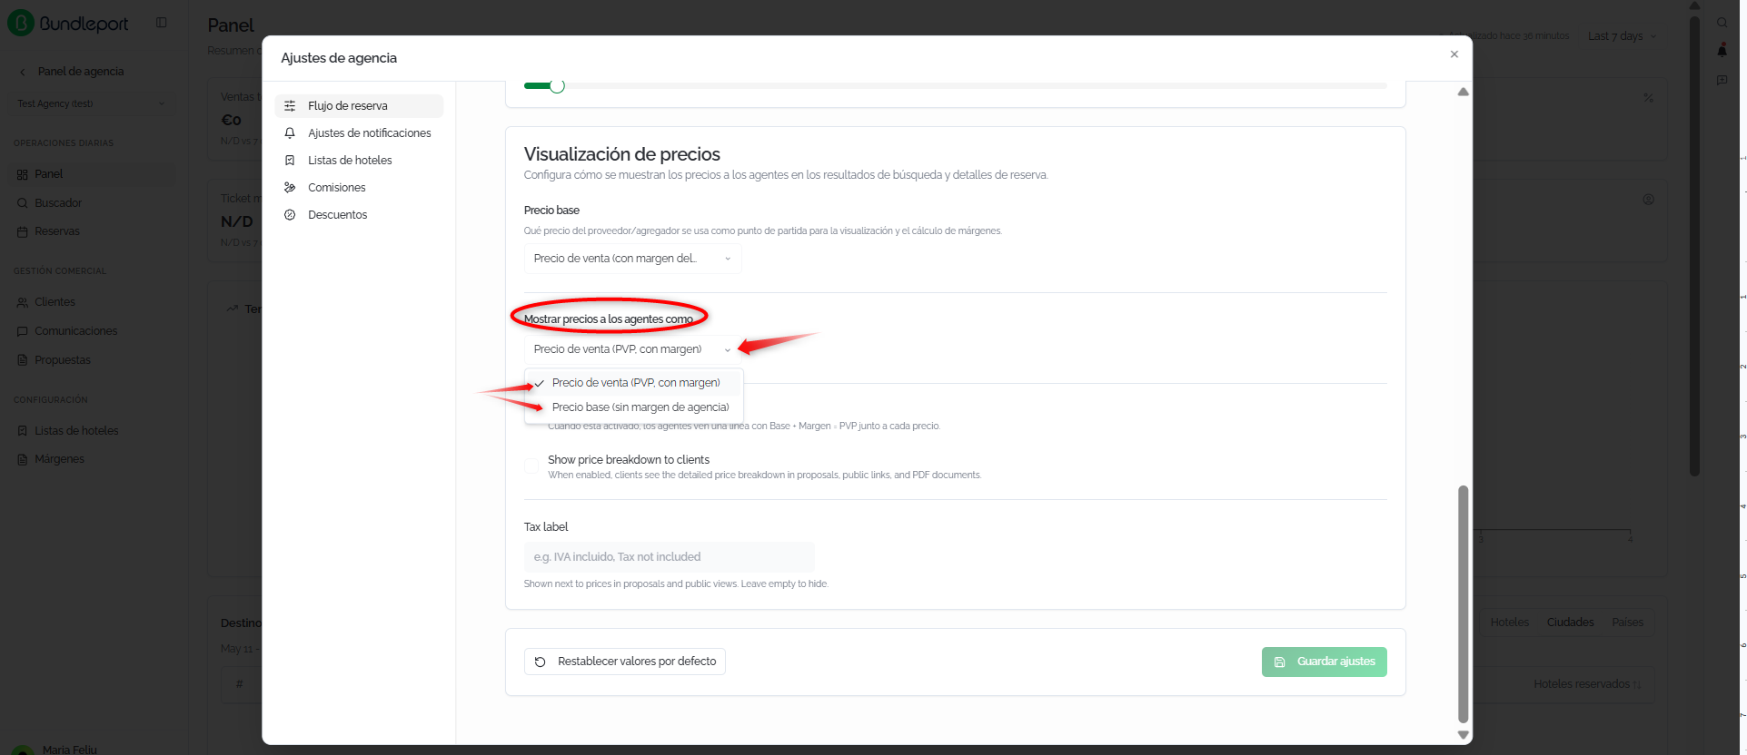Click the Comisiones icon in the settings sidebar
The image size is (1747, 755).
pos(290,188)
